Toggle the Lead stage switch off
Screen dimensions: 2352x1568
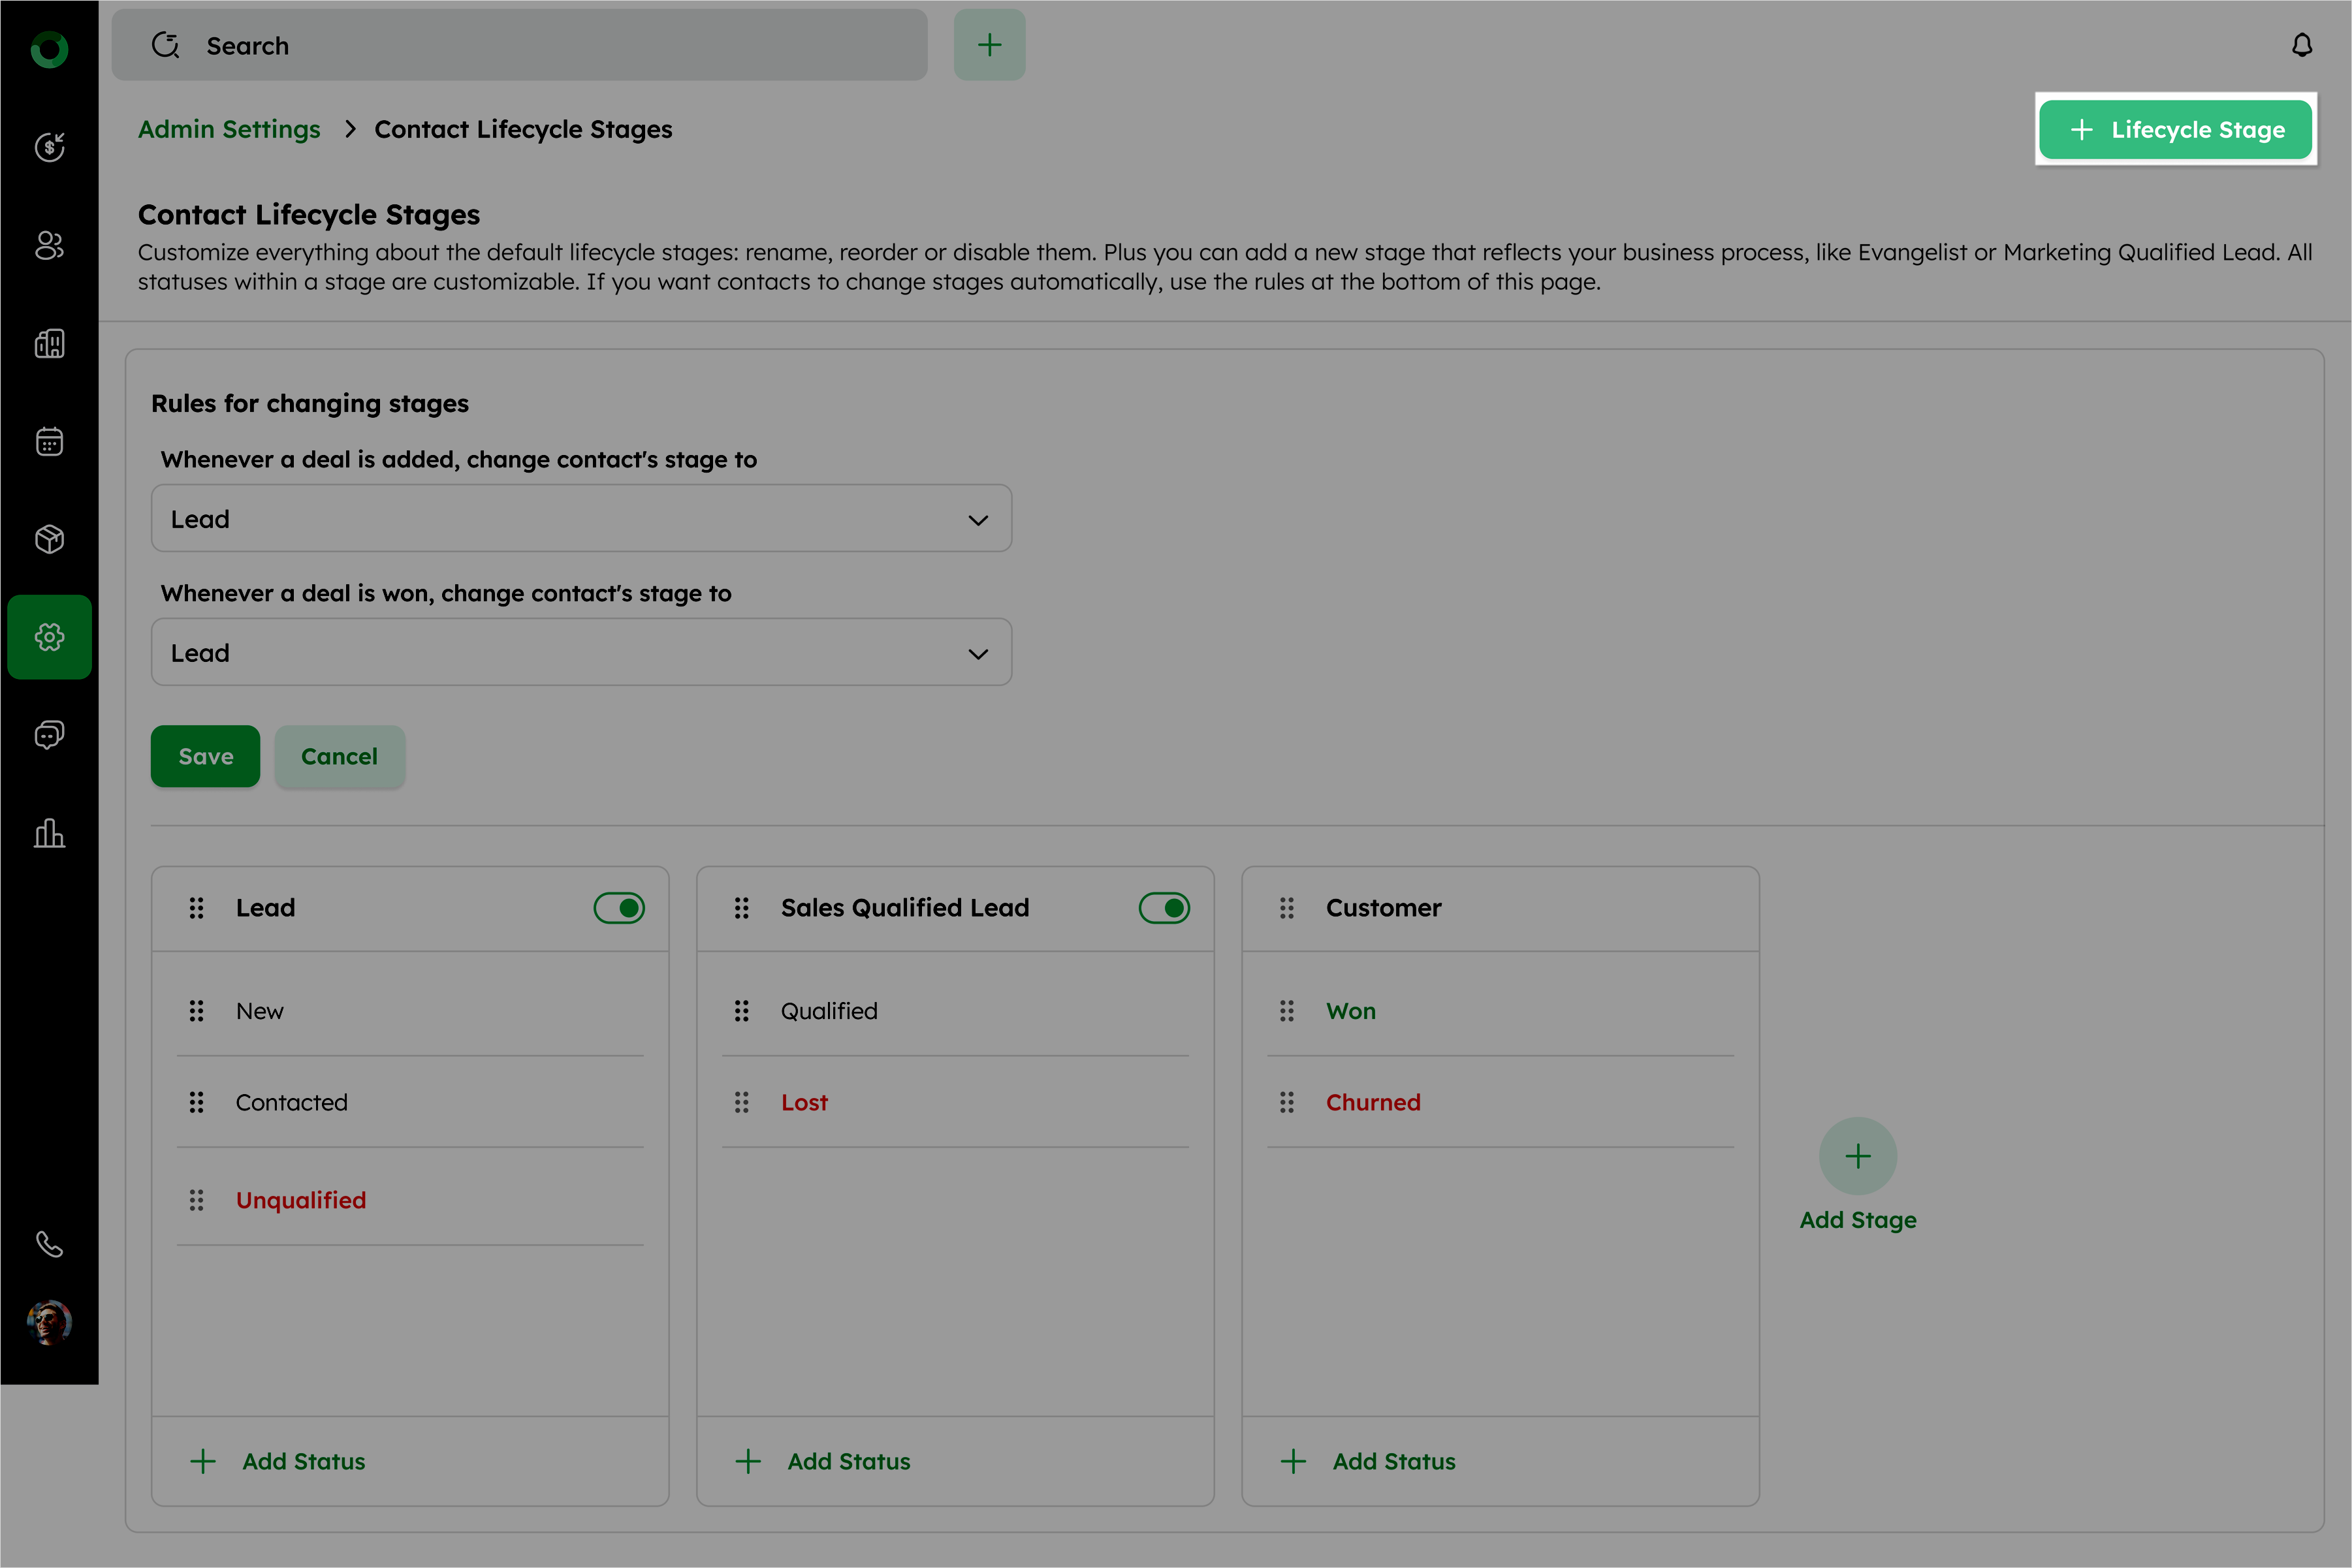click(619, 908)
